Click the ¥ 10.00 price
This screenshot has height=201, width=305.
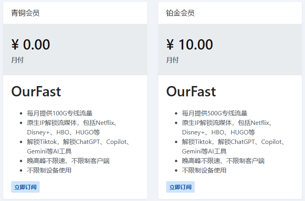coord(190,44)
